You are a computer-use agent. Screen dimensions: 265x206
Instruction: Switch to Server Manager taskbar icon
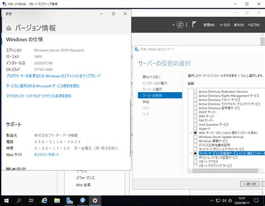pos(70,200)
